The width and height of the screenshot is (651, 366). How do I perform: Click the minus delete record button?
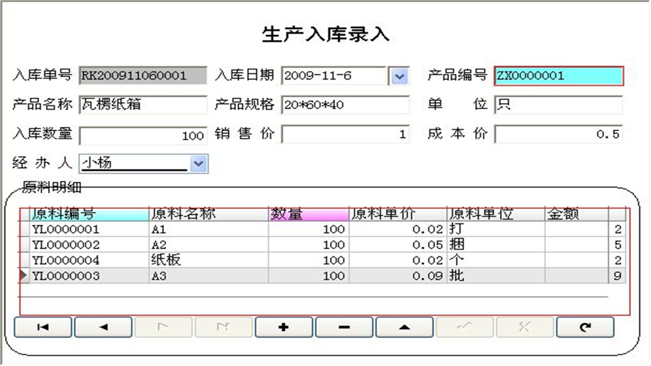pyautogui.click(x=344, y=327)
